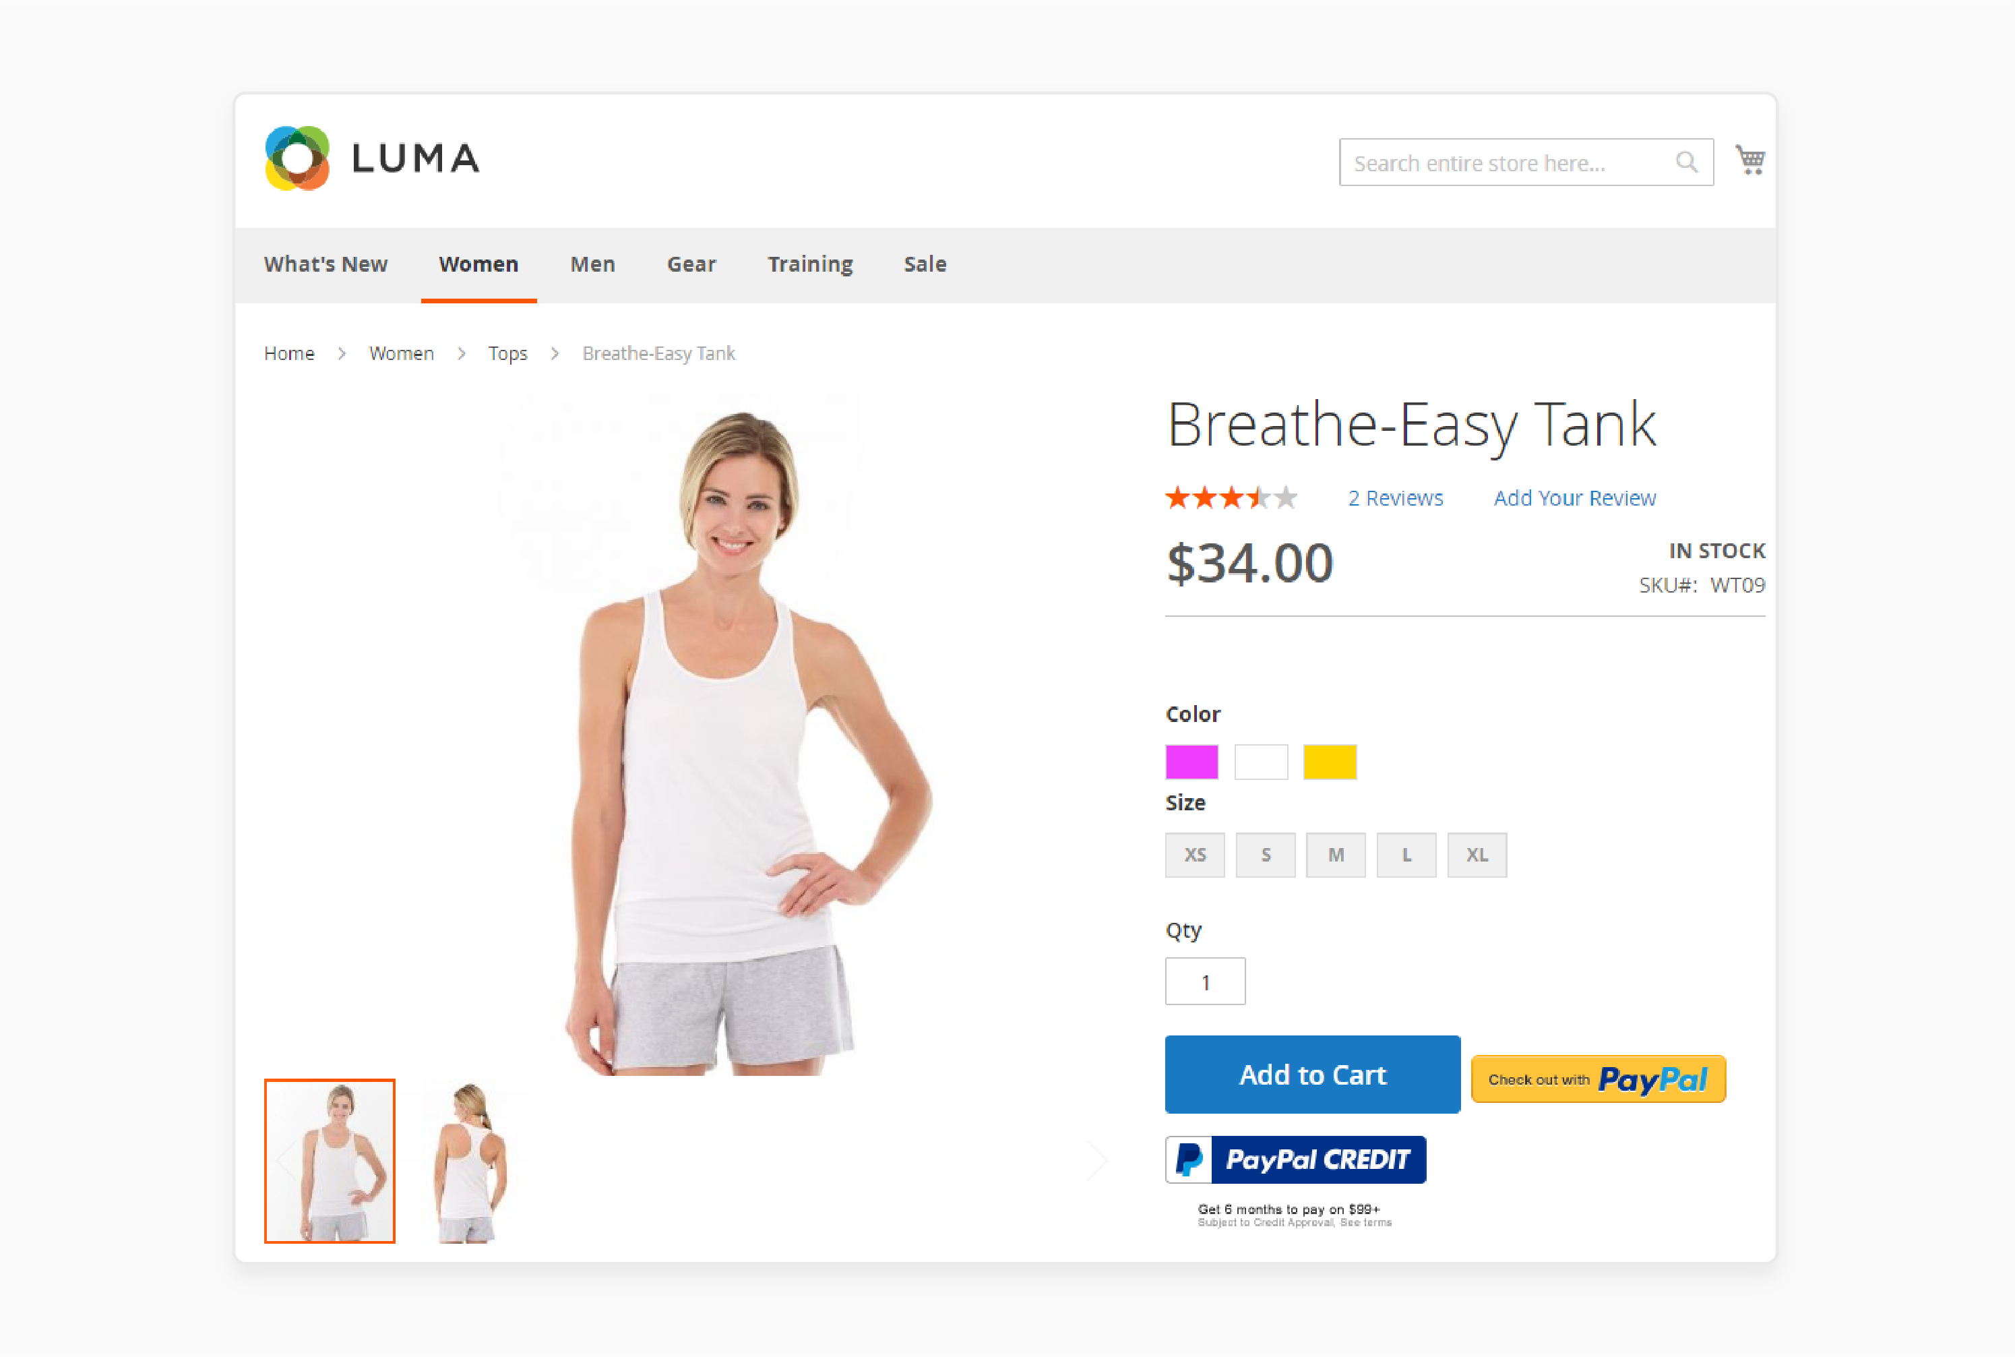The width and height of the screenshot is (2015, 1357).
Task: Click the Add to Cart button
Action: coord(1311,1075)
